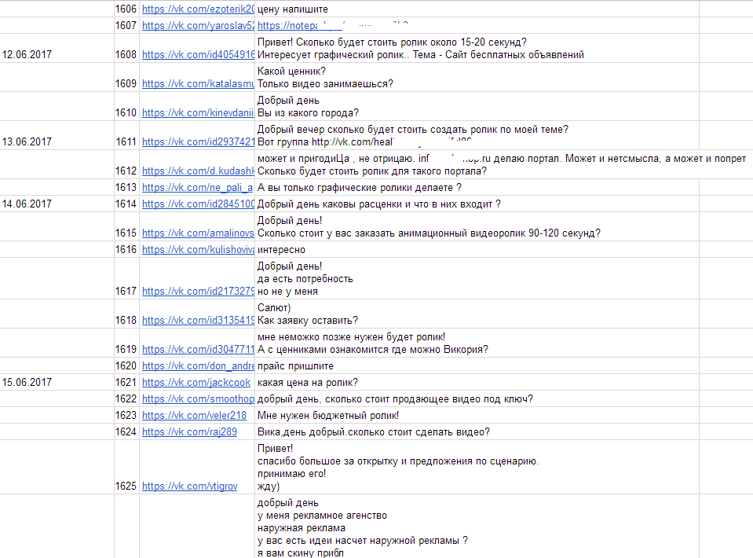The width and height of the screenshot is (753, 558).
Task: Open the vk.com/ne_pali link in row 1613
Action: [198, 188]
